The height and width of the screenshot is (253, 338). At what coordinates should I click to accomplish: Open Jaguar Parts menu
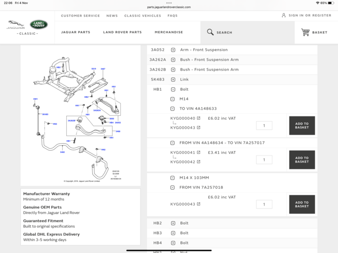[x=75, y=32]
